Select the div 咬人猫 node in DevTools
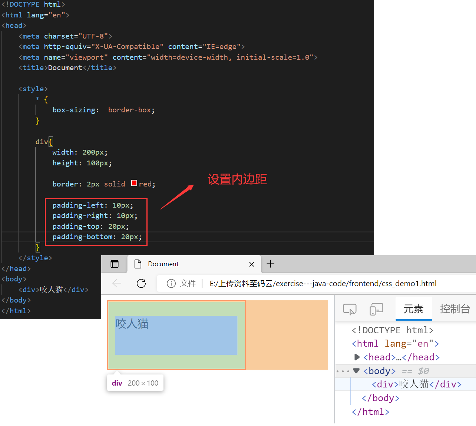Screen dimensions: 476x426 click(x=417, y=384)
